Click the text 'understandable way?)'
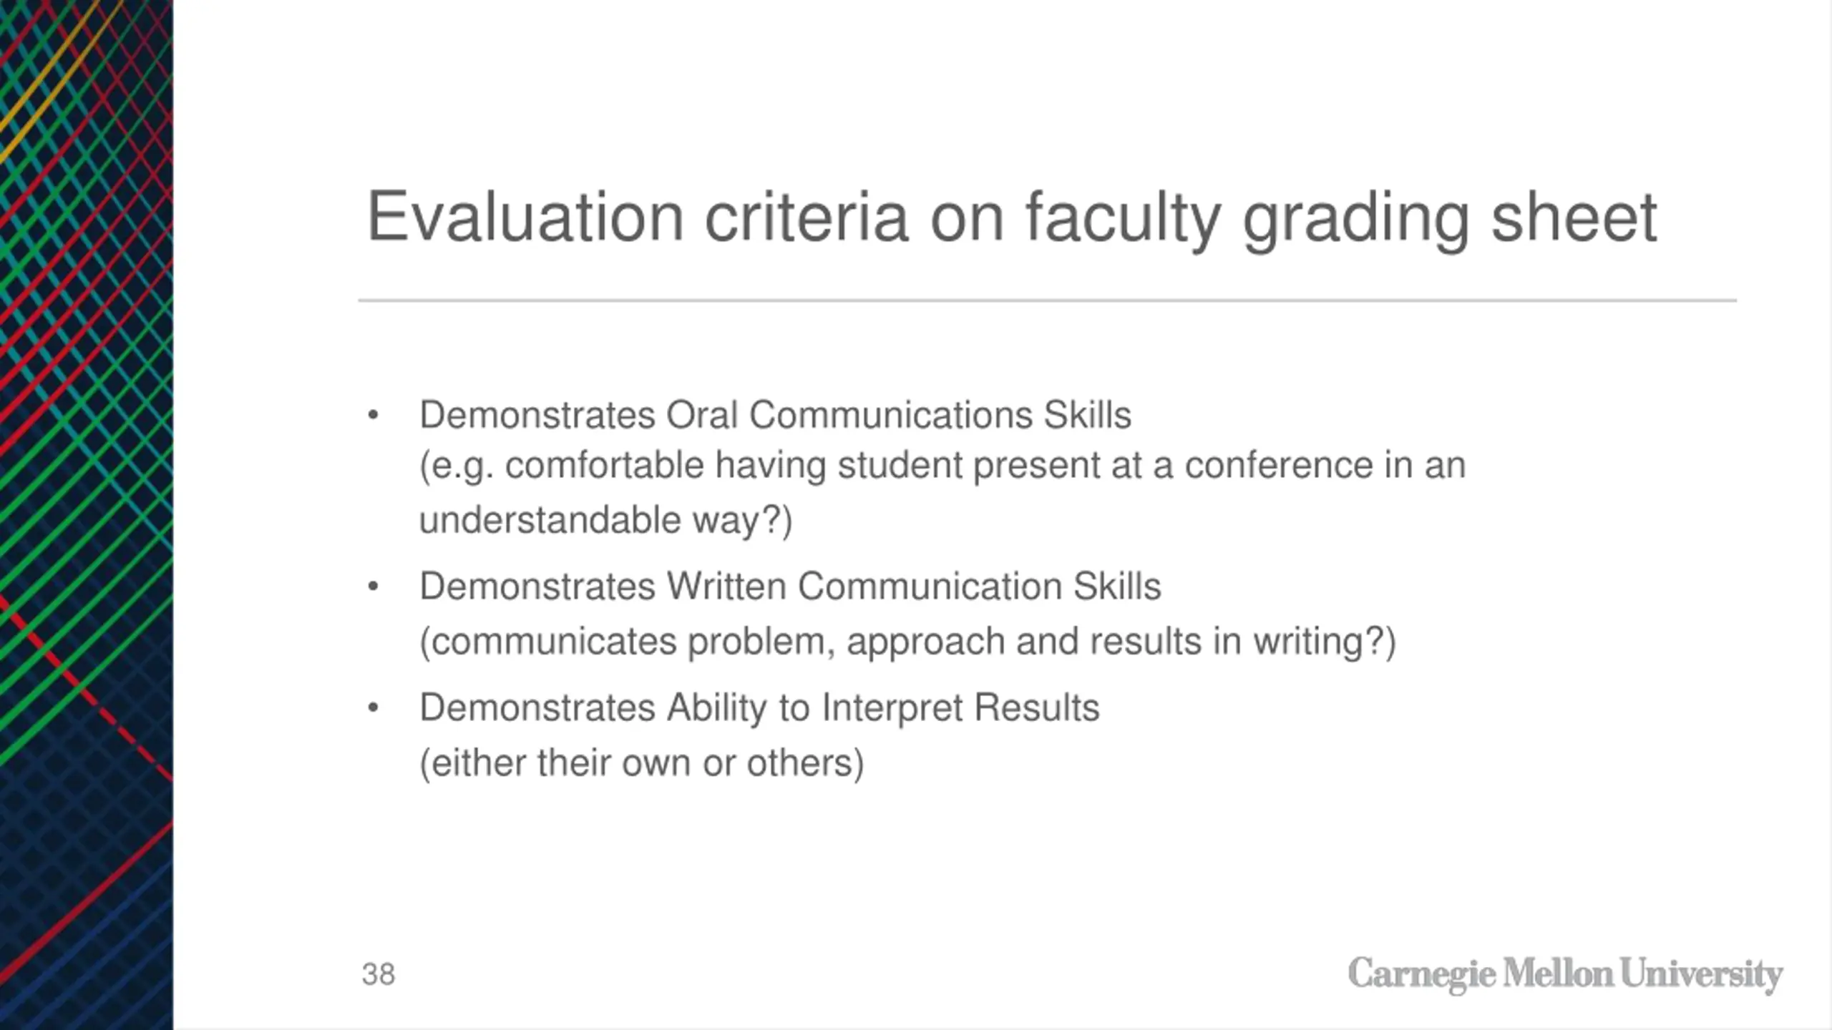 click(606, 520)
